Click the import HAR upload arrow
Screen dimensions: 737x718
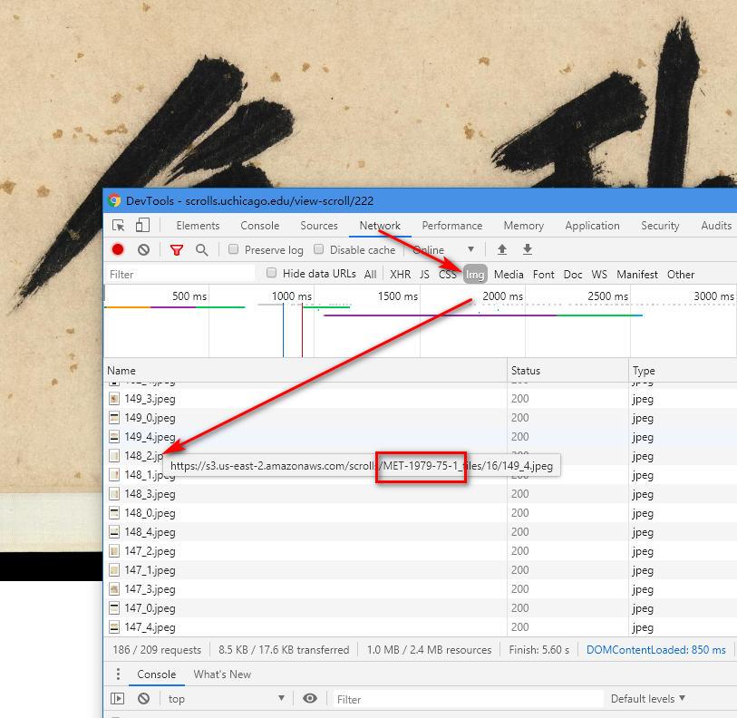coord(501,249)
